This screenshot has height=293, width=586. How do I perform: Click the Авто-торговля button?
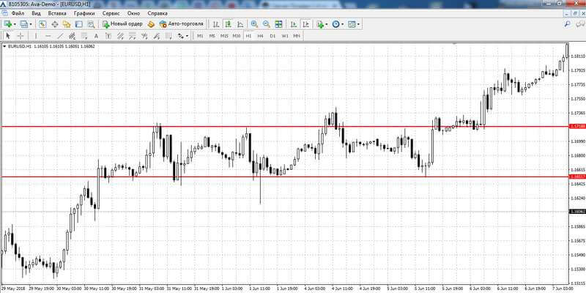pos(181,24)
